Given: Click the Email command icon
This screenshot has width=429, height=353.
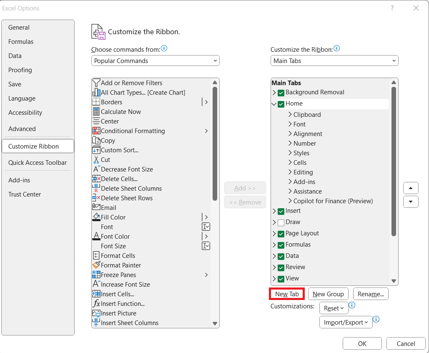Looking at the screenshot, I should tap(96, 207).
